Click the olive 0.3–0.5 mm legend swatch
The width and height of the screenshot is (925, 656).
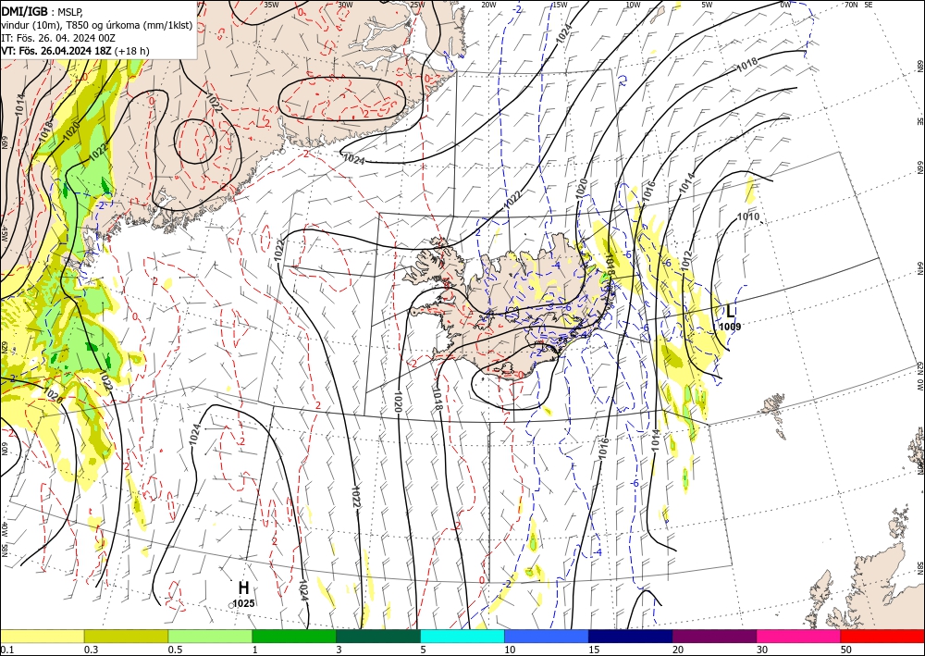coord(126,636)
